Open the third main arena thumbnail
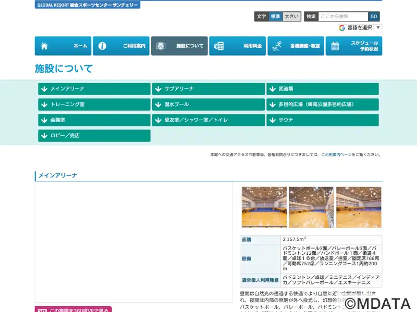The height and width of the screenshot is (312, 417). (x=359, y=207)
